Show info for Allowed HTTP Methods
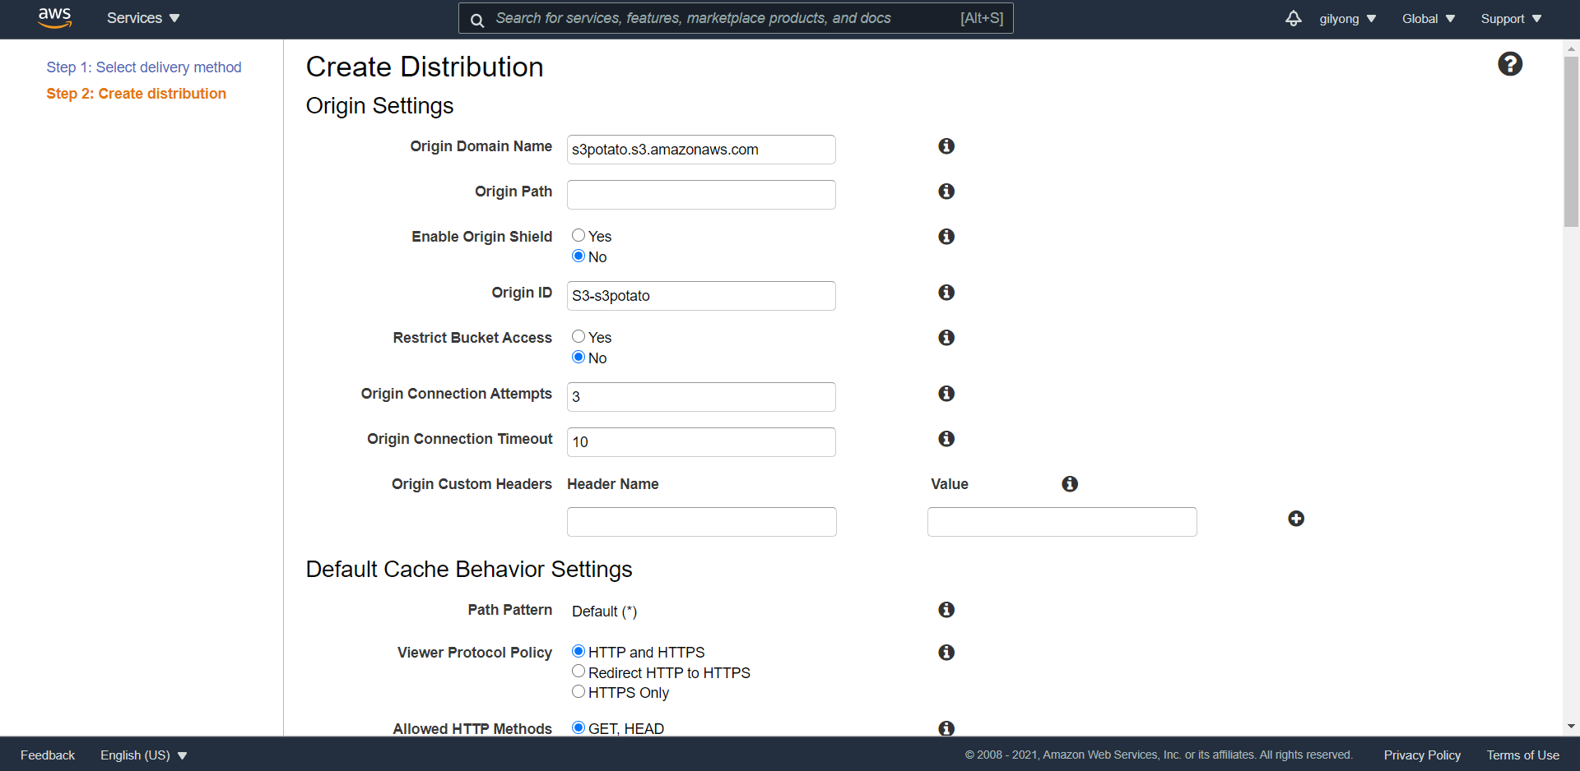The width and height of the screenshot is (1580, 771). [x=946, y=728]
